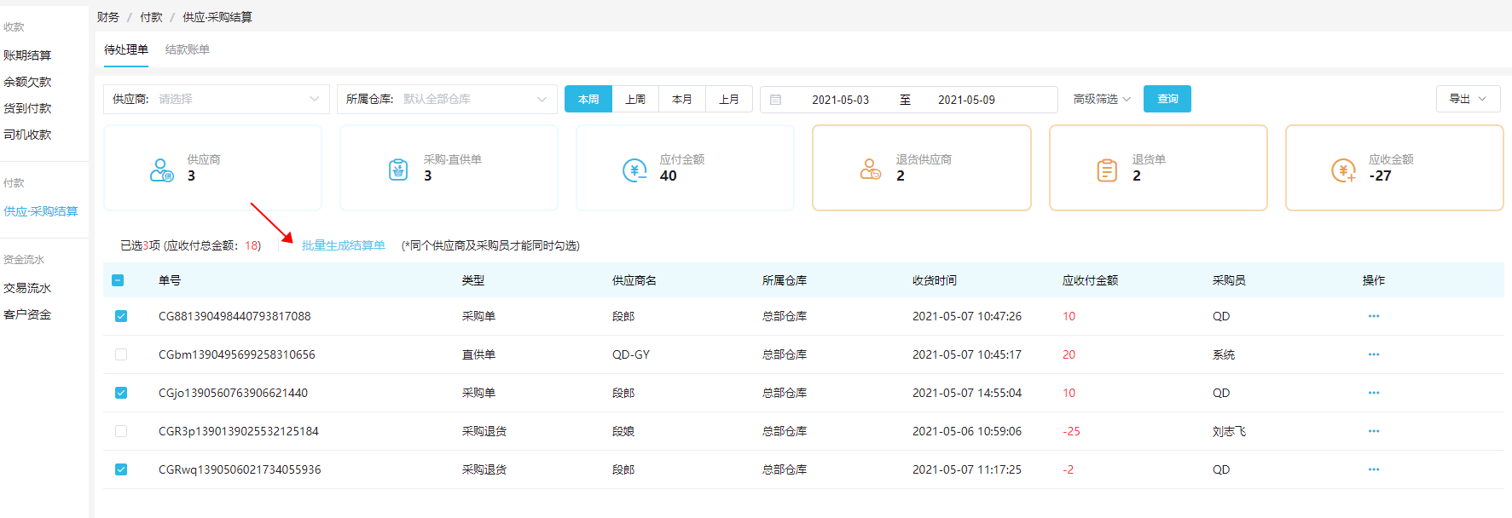Image resolution: width=1512 pixels, height=518 pixels.
Task: Click the 退货供应商 person icon
Action: pyautogui.click(x=871, y=169)
